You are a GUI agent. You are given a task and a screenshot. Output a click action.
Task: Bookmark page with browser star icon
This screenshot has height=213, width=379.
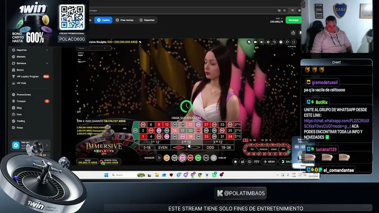[284, 10]
